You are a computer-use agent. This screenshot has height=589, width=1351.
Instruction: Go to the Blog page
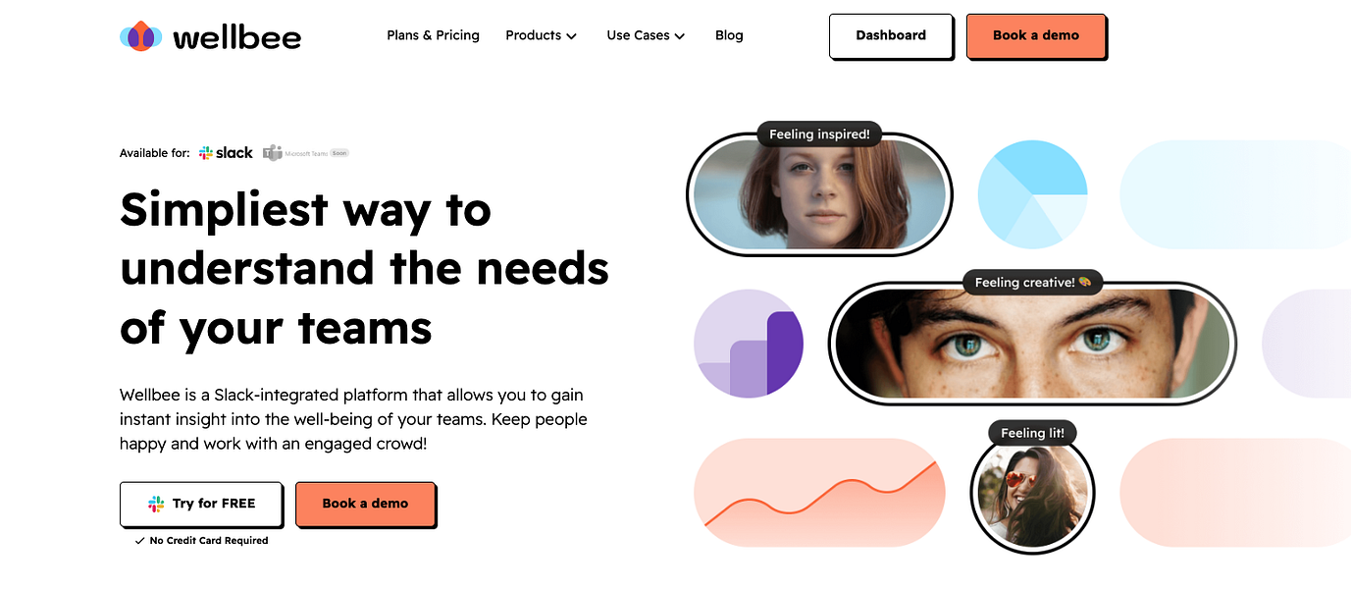(x=729, y=35)
